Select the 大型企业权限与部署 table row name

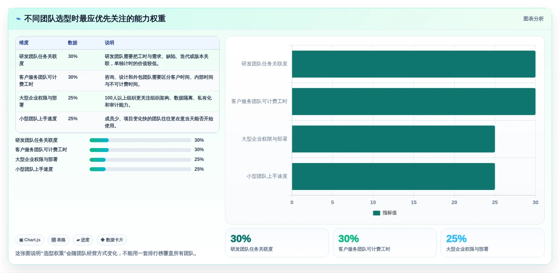coord(38,101)
